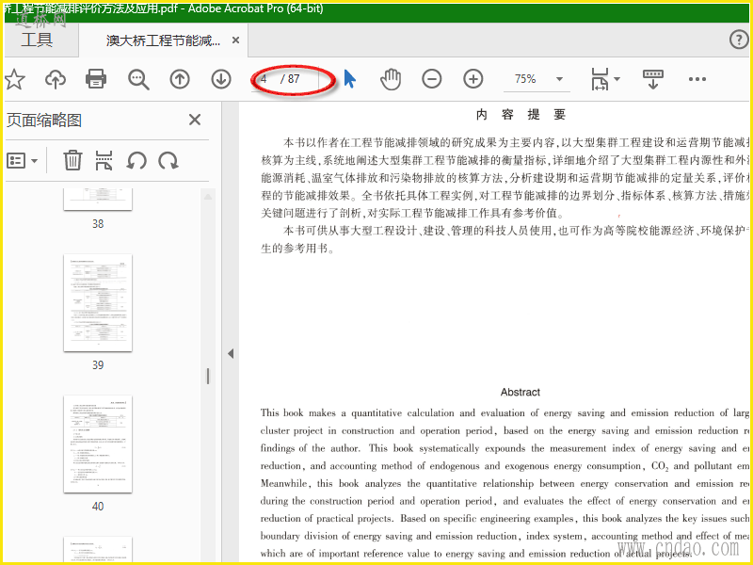The image size is (753, 565).
Task: Add file to starred with star icon
Action: click(14, 79)
